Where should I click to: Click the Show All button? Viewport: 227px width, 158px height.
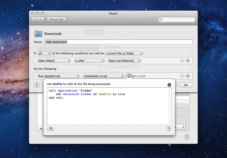(57, 19)
